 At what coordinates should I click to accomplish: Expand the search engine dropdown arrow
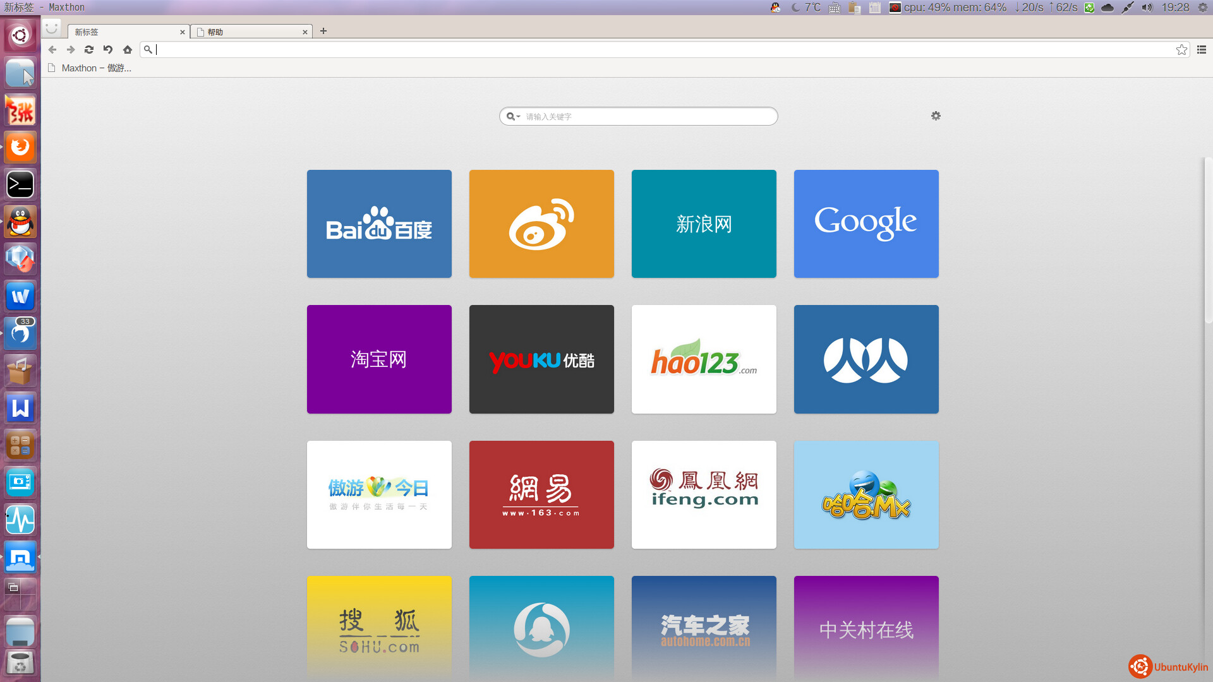point(518,117)
